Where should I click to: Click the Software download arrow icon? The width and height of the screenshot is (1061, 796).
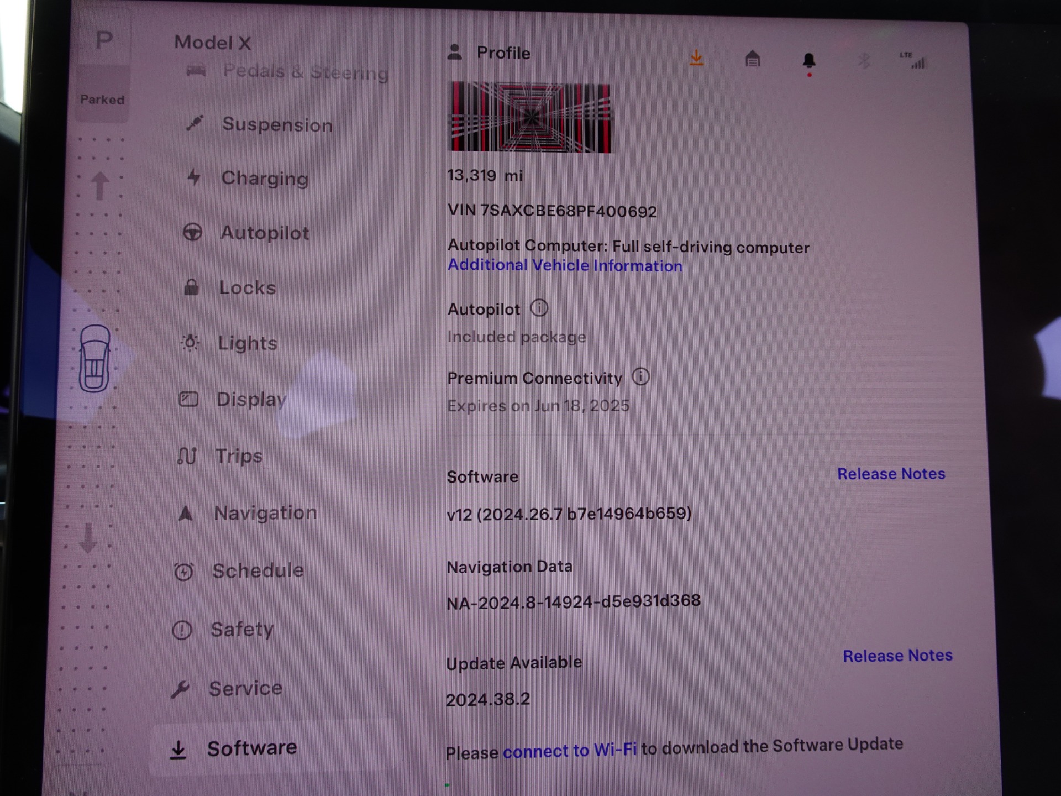(x=178, y=750)
